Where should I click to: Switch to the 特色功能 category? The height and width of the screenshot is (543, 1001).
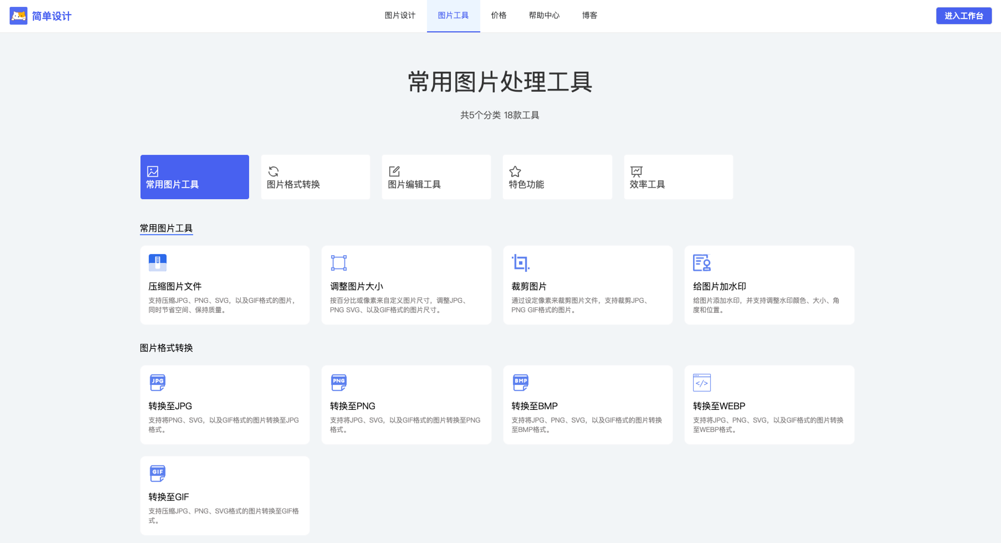[557, 177]
